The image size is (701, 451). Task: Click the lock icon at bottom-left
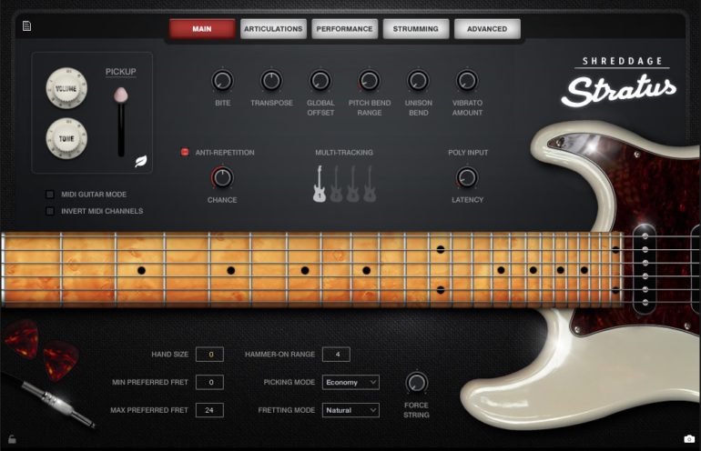pyautogui.click(x=12, y=439)
